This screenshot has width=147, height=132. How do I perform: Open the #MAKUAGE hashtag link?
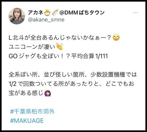pyautogui.click(x=27, y=121)
